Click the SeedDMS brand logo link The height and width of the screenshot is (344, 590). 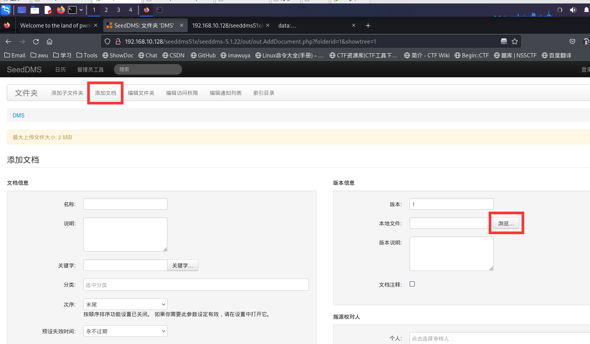(x=24, y=70)
